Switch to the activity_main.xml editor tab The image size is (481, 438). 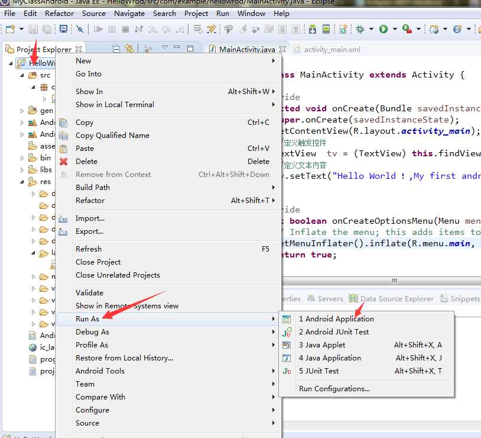(x=331, y=50)
